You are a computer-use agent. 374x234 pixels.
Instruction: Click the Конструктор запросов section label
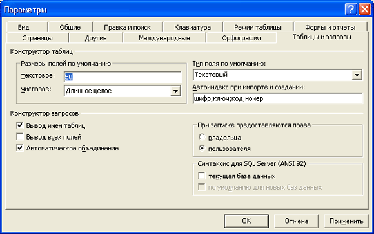pyautogui.click(x=44, y=113)
